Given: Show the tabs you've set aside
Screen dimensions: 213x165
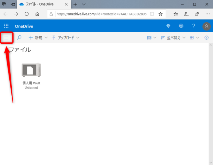Looking at the screenshot, I should [4, 4].
